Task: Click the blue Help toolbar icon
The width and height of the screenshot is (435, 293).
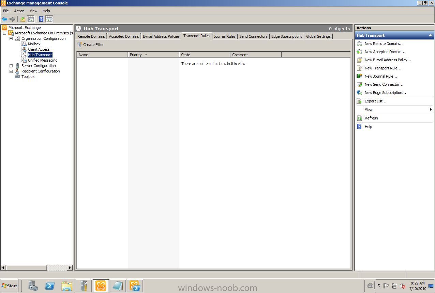Action: pyautogui.click(x=41, y=19)
